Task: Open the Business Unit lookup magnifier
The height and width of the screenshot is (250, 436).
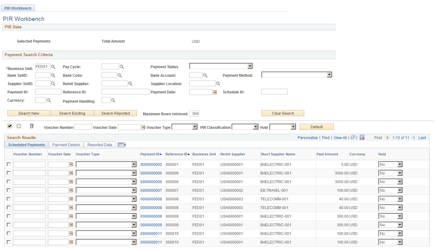Action: tap(53, 66)
